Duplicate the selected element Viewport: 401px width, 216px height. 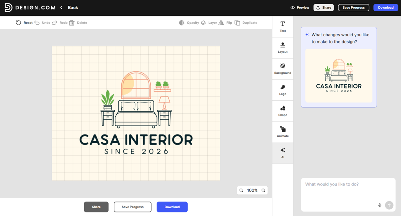click(246, 23)
